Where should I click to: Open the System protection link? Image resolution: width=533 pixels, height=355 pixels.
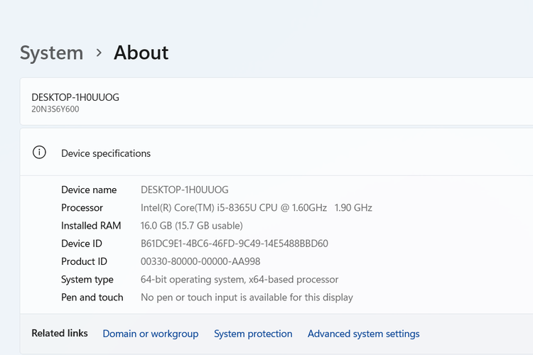[253, 334]
